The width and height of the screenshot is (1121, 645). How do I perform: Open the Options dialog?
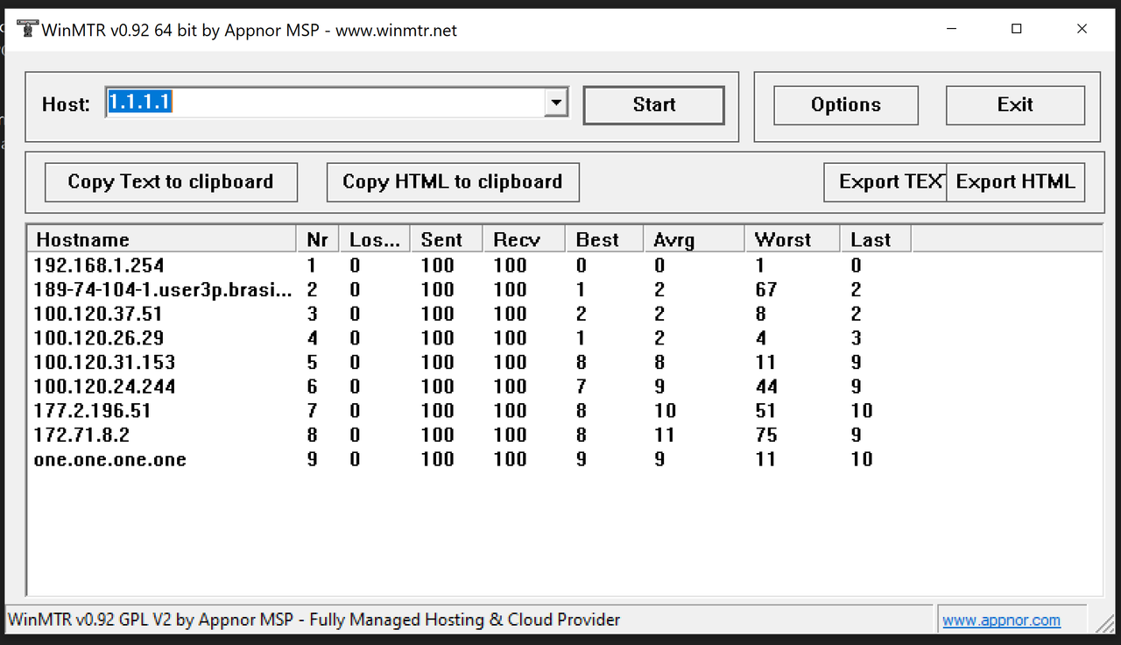(x=845, y=105)
